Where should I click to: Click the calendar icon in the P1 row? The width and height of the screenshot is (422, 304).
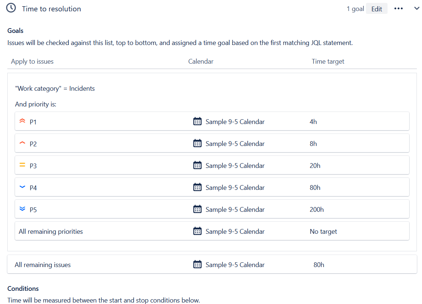197,121
